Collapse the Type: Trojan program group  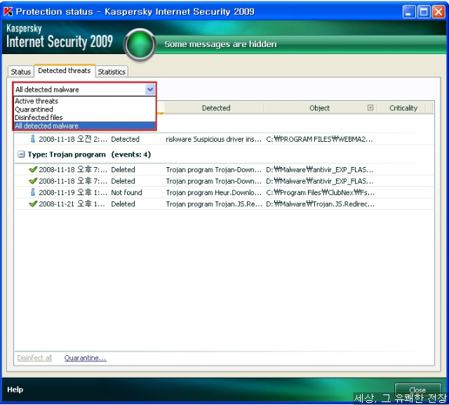click(21, 154)
